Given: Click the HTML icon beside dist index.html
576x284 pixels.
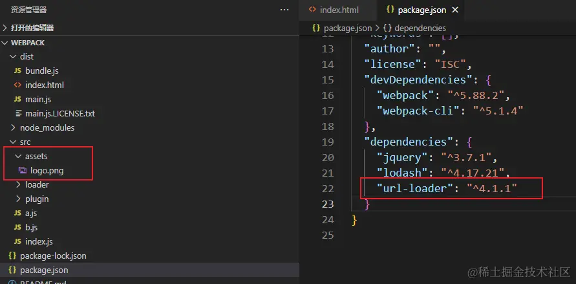Looking at the screenshot, I should click(17, 85).
